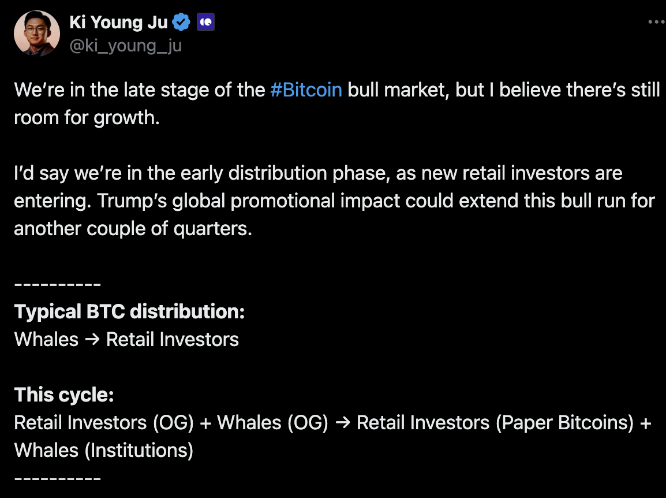Click the "We're in the late stage" sentence
The height and width of the screenshot is (498, 666).
click(139, 90)
